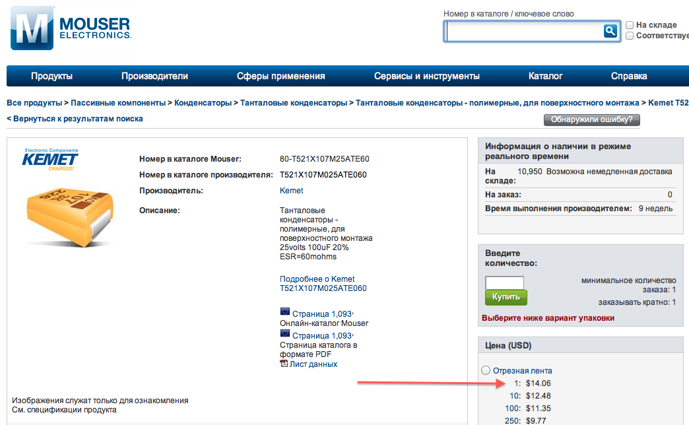Select the Отрезная лента radio option
The image size is (689, 425).
click(486, 370)
